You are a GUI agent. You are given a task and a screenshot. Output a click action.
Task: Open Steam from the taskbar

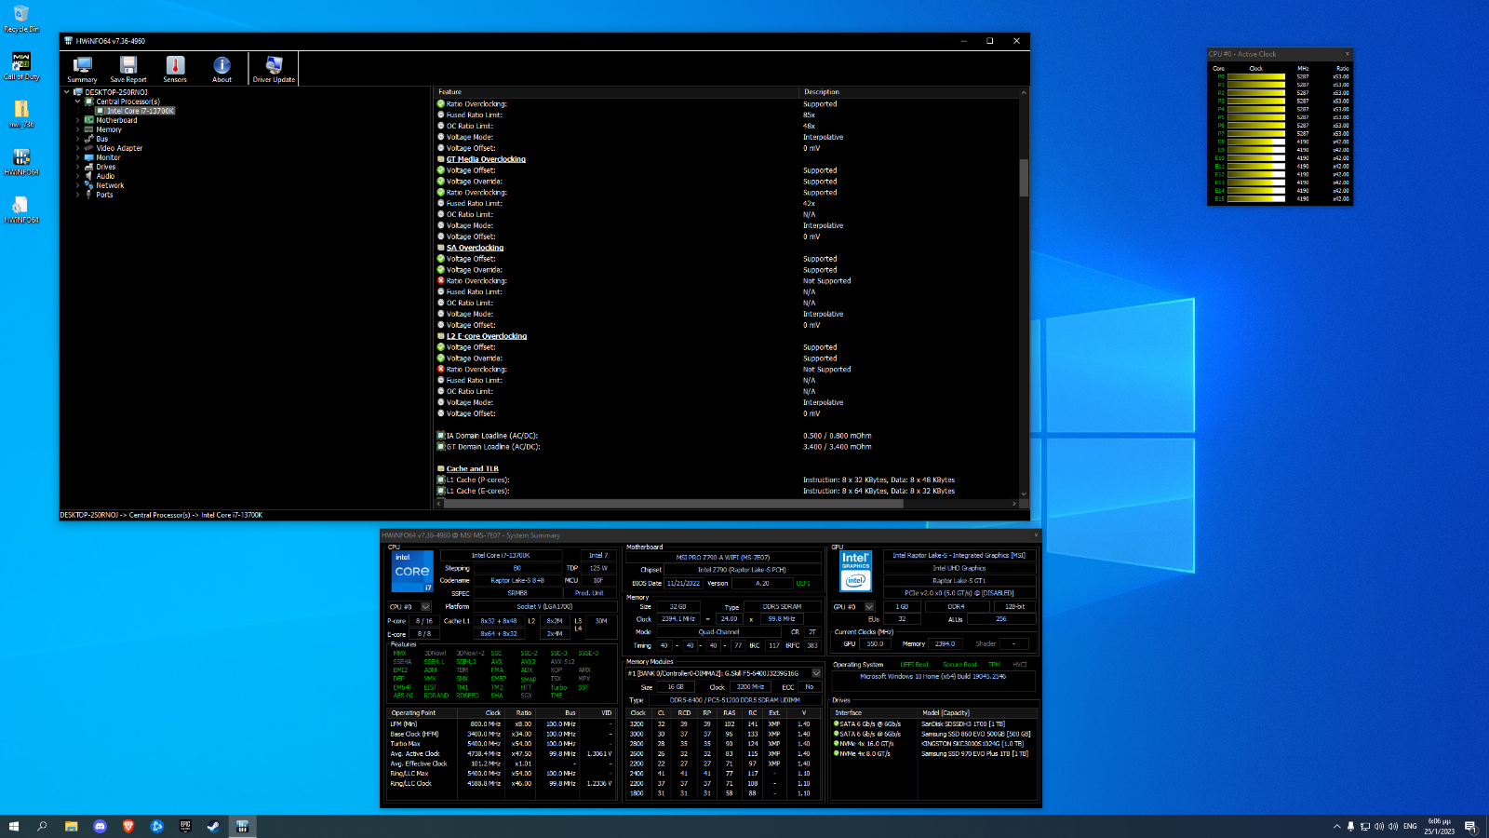(213, 826)
